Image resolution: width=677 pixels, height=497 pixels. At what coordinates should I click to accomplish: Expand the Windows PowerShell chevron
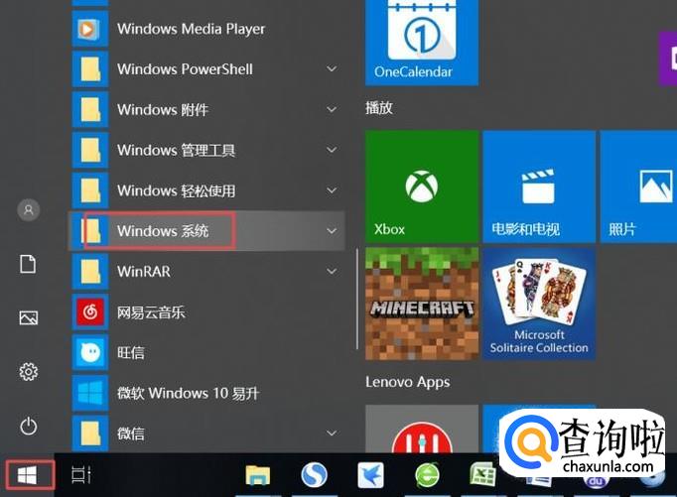point(332,69)
